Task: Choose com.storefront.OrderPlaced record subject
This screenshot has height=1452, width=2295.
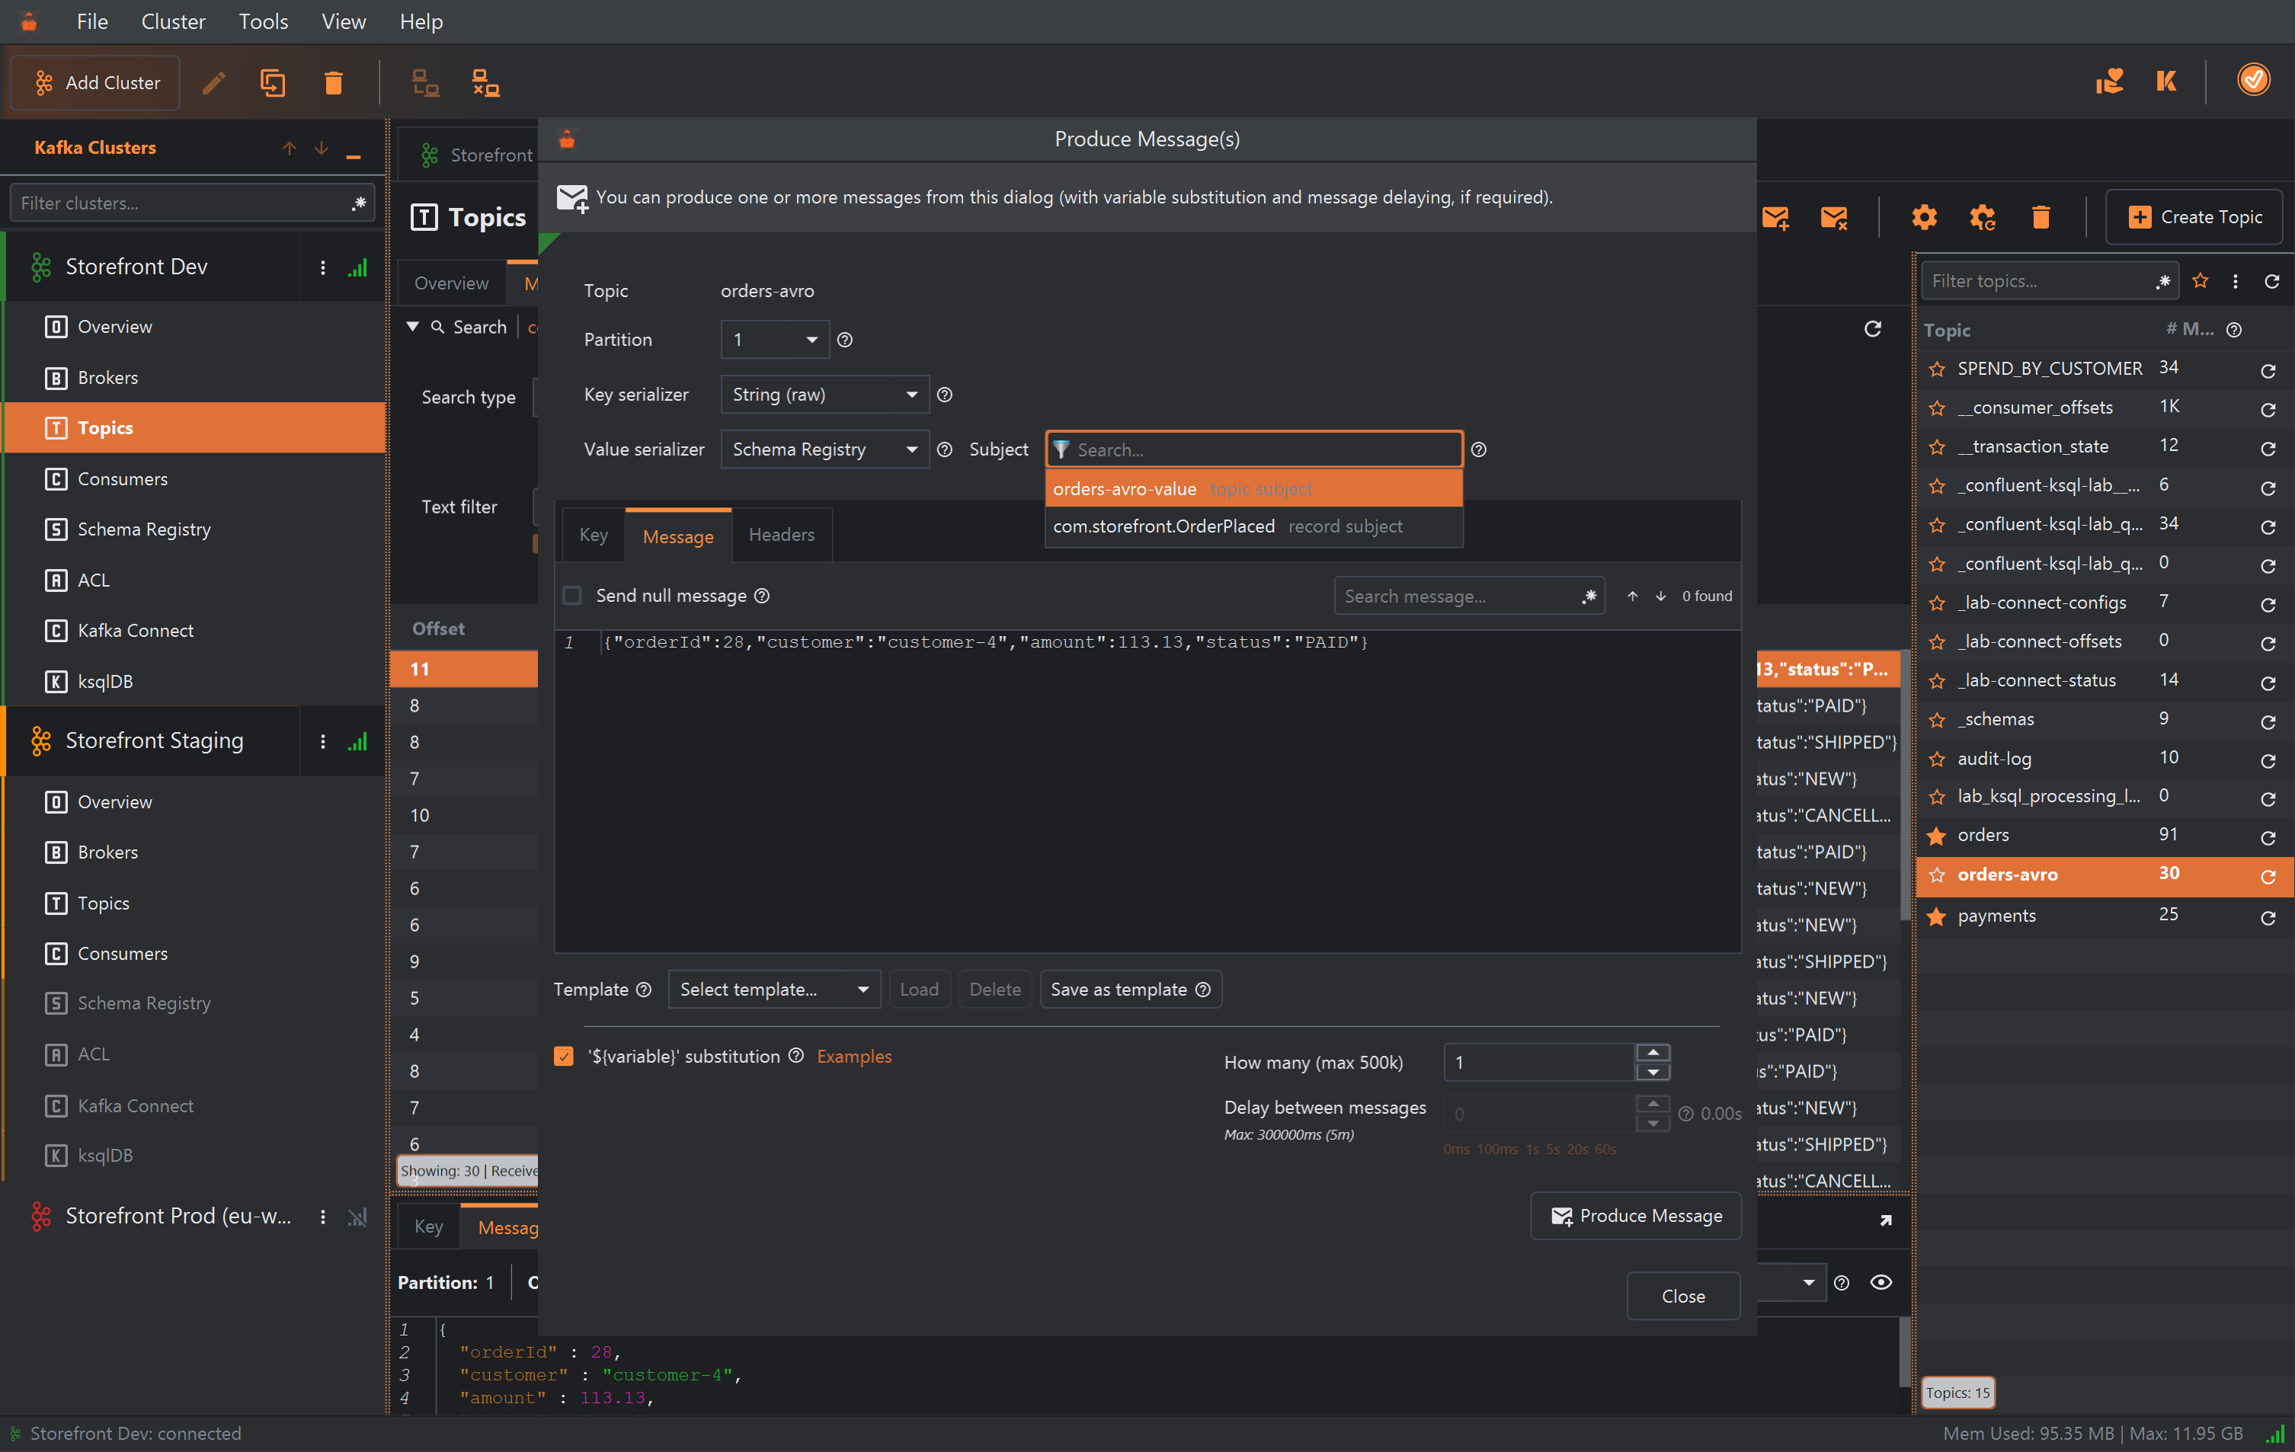Action: tap(1253, 526)
